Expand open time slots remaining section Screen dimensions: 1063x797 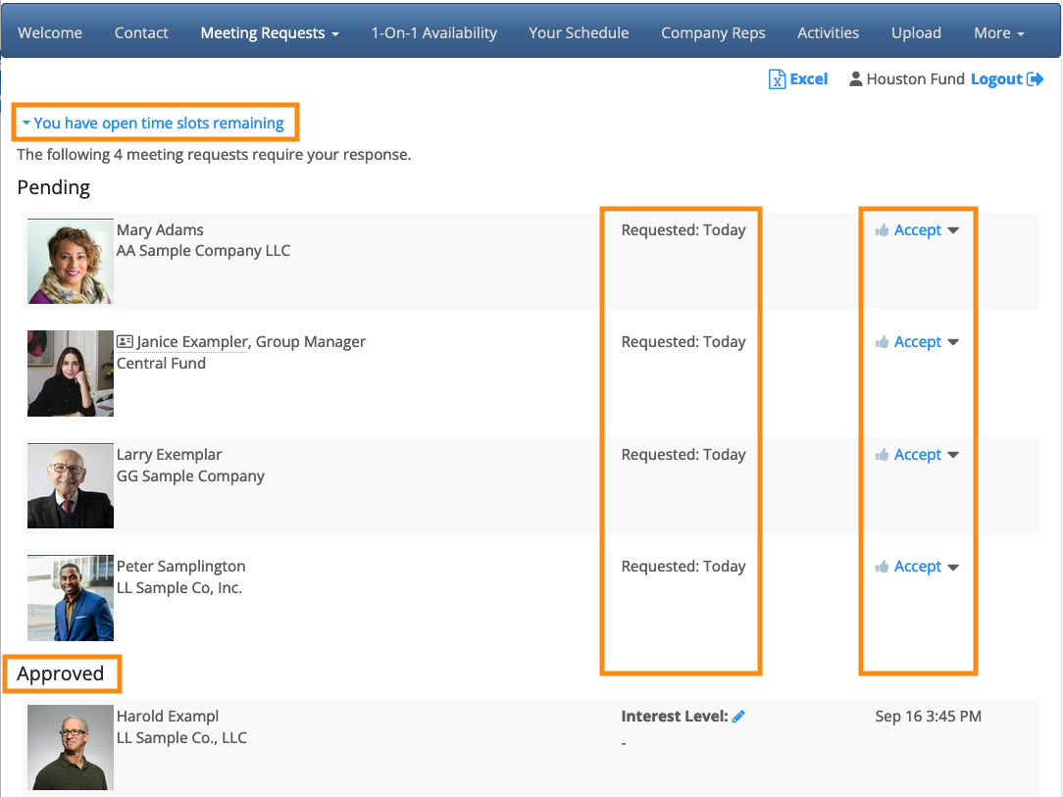click(x=153, y=123)
